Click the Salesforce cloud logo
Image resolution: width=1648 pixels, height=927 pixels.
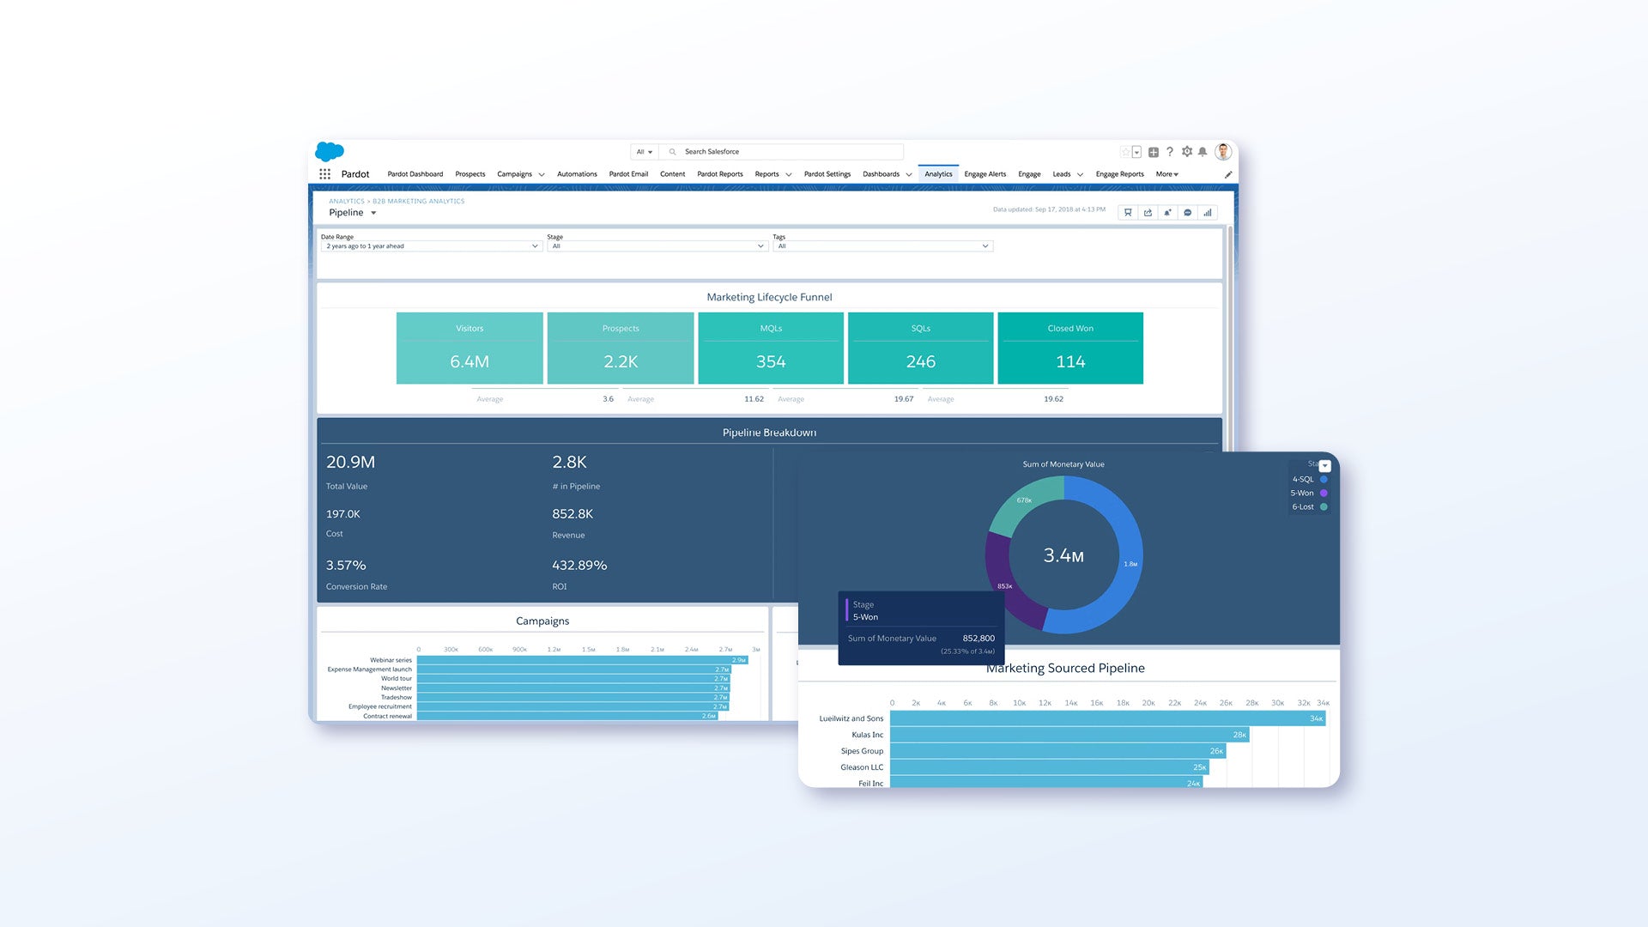pos(330,152)
